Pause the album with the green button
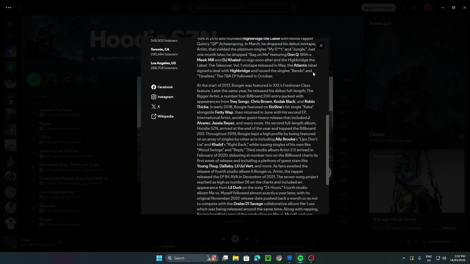The width and height of the screenshot is (470, 264). coord(34,80)
